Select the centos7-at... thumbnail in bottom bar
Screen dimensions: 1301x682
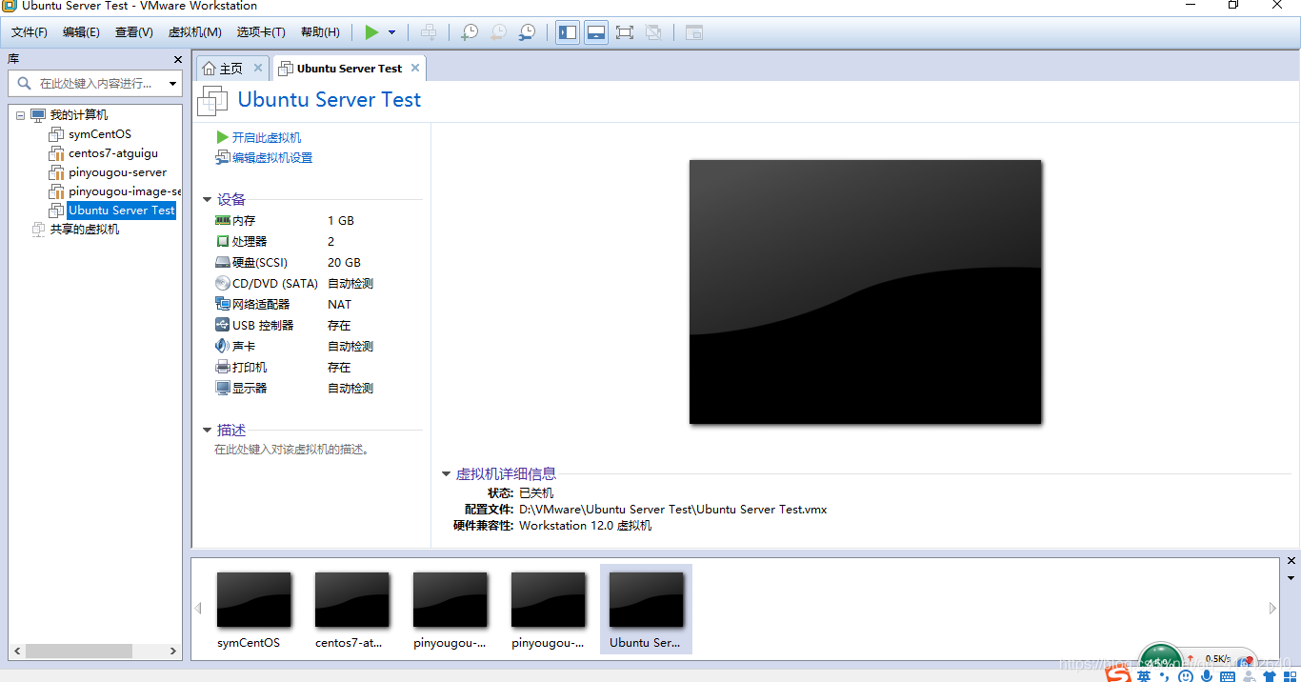pyautogui.click(x=351, y=610)
